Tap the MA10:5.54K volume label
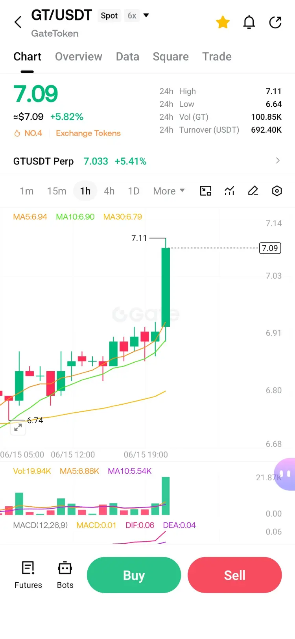The image size is (295, 639). (x=130, y=471)
